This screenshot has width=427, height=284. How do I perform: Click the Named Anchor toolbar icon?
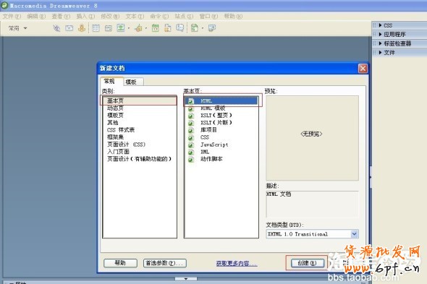[82, 28]
